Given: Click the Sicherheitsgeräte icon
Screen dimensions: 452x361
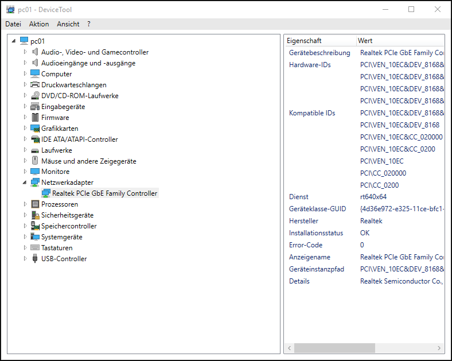Looking at the screenshot, I should coord(35,215).
